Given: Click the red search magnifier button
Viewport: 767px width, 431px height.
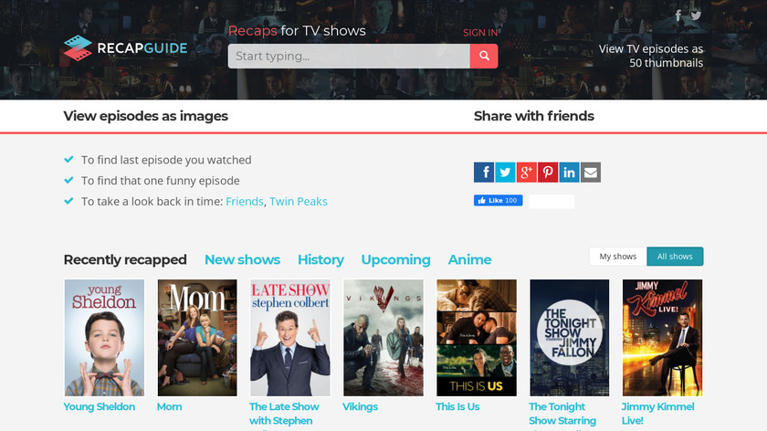Looking at the screenshot, I should click(484, 56).
